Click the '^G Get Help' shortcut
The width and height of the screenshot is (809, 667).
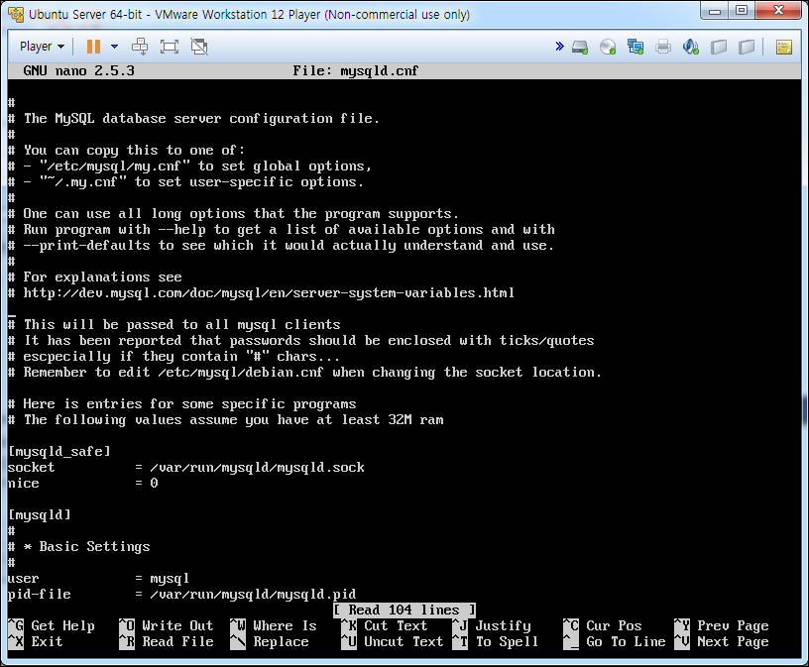(x=52, y=625)
